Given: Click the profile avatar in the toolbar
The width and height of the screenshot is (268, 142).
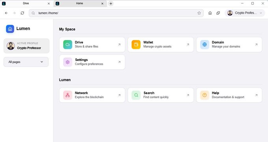Looking at the screenshot, I should tap(230, 13).
